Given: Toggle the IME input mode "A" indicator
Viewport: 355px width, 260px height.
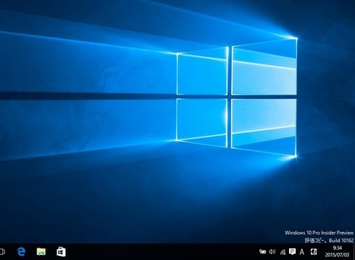Looking at the screenshot, I should pyautogui.click(x=301, y=252).
